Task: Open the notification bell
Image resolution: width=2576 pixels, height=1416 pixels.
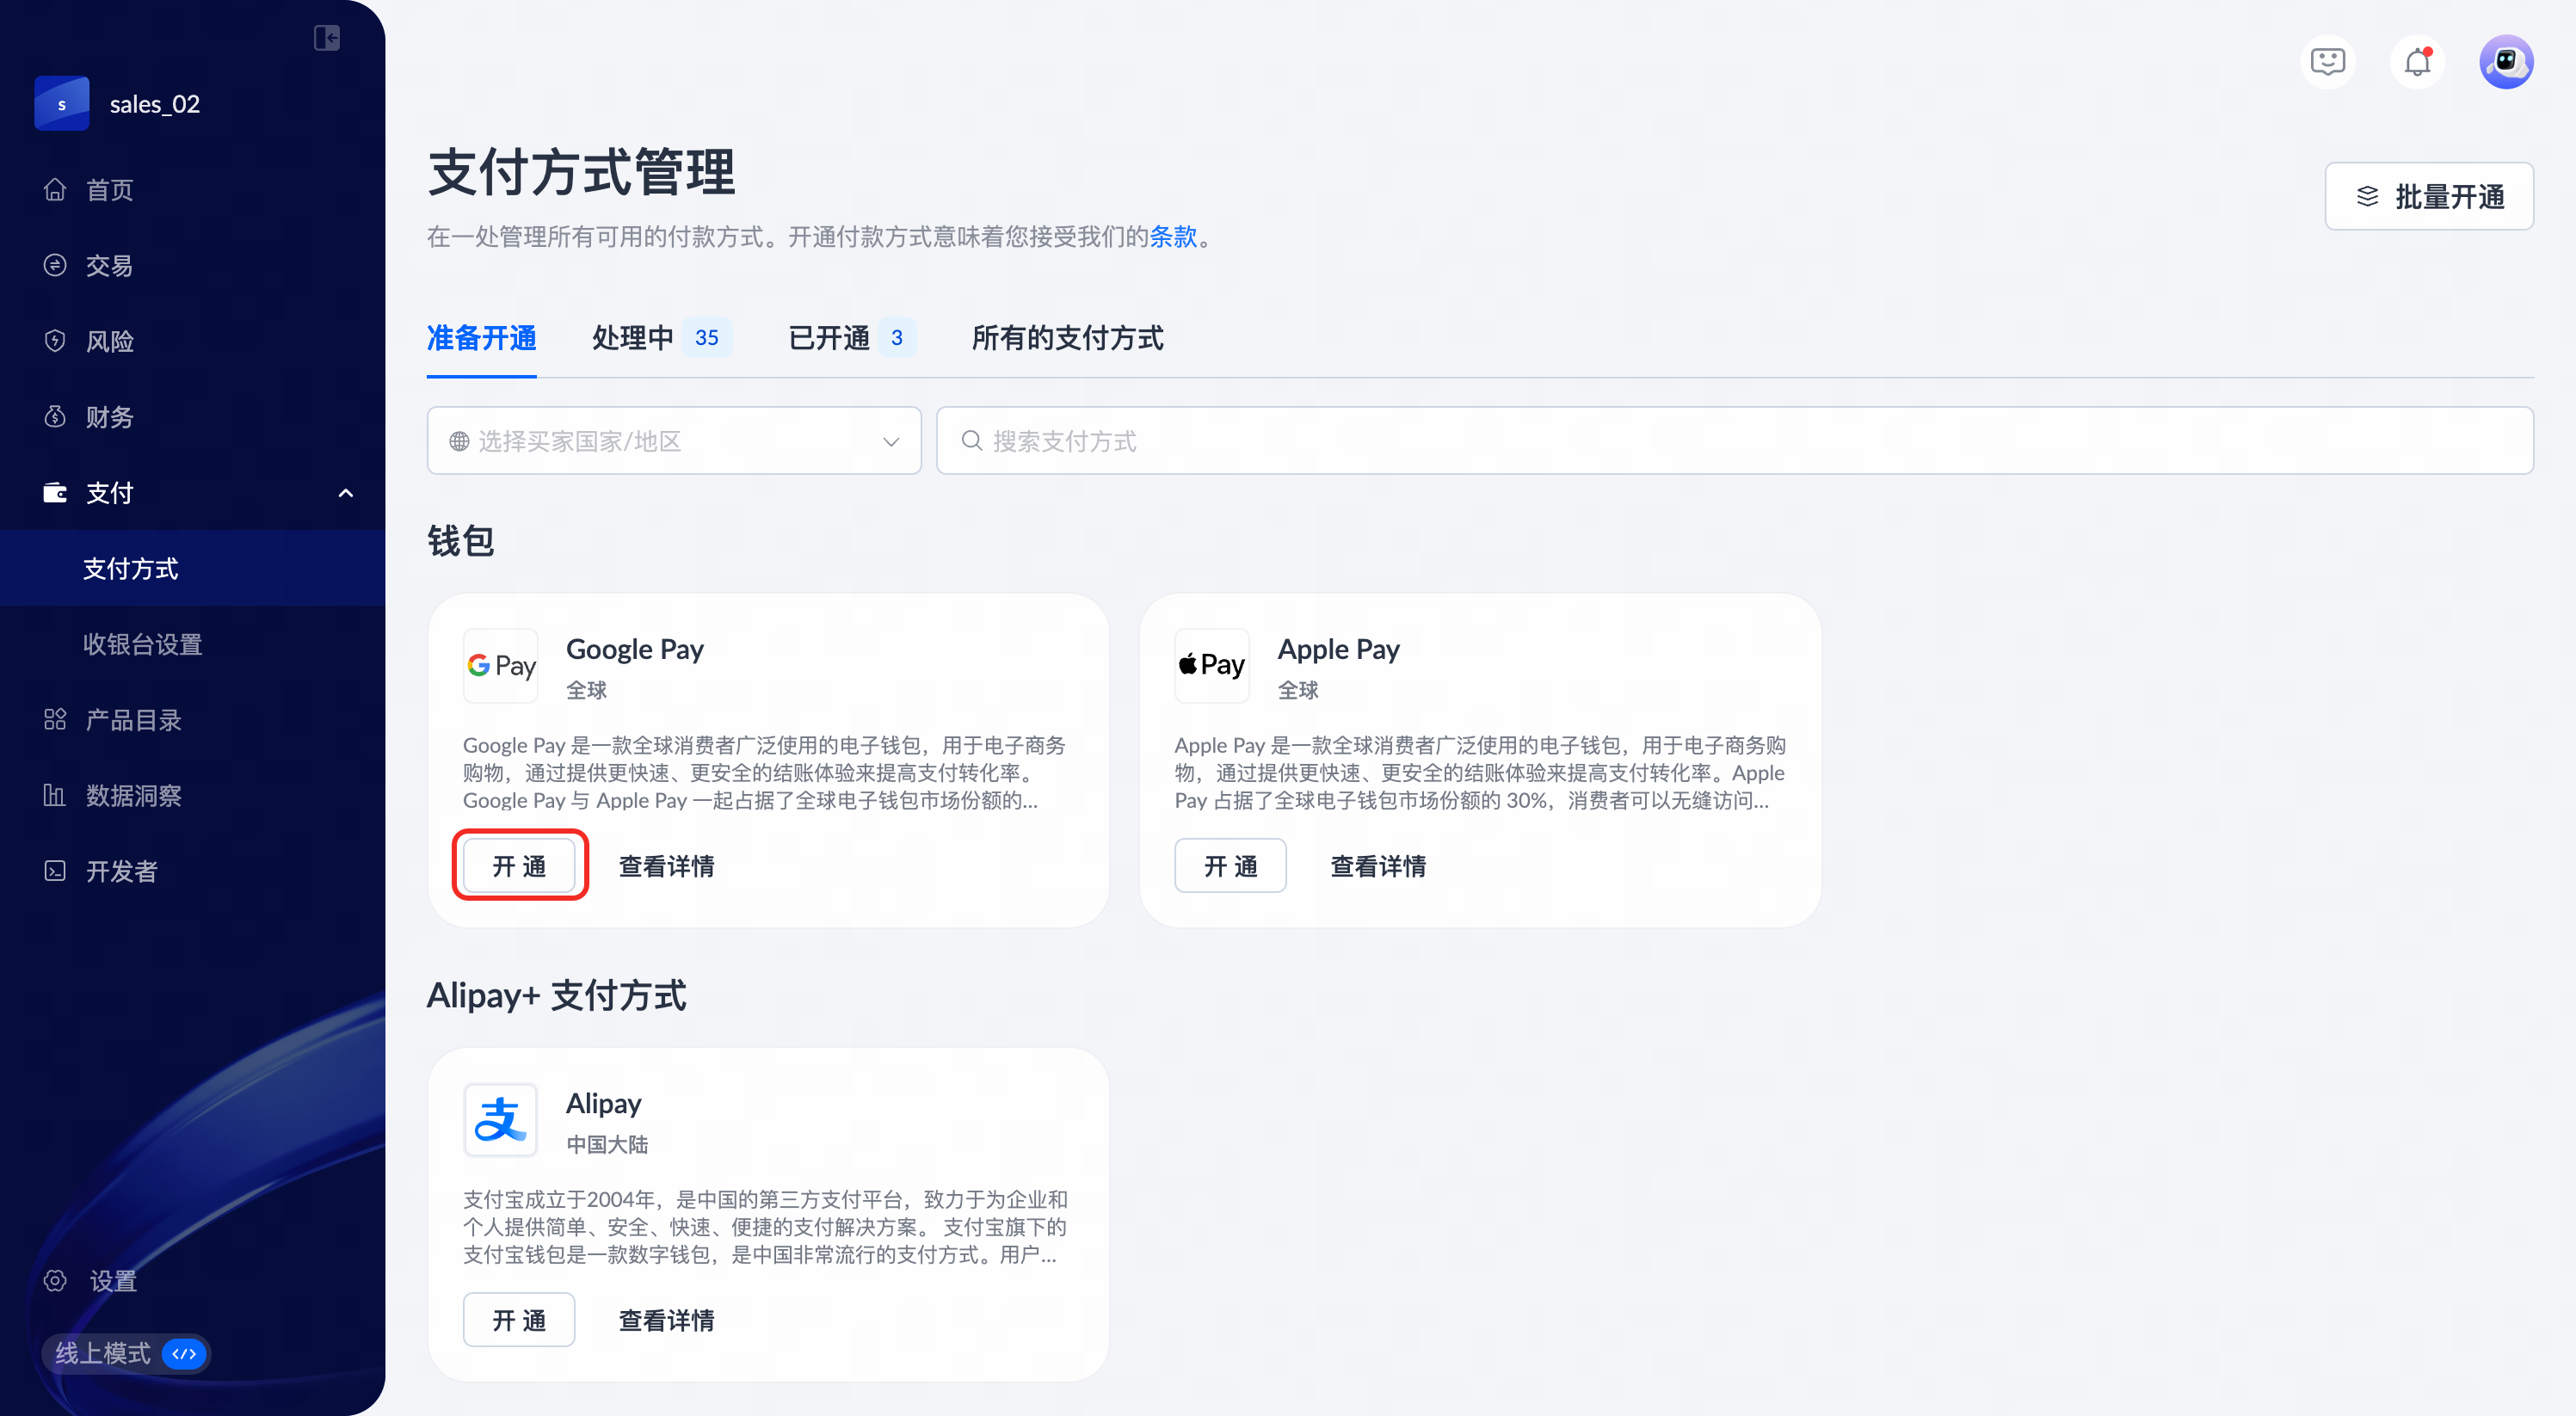Action: (2418, 62)
